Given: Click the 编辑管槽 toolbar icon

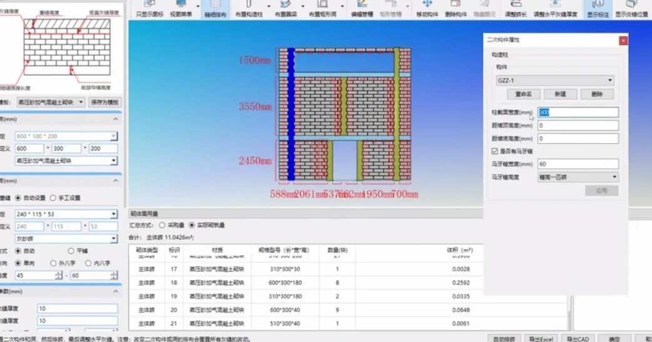Looking at the screenshot, I should pyautogui.click(x=362, y=9).
